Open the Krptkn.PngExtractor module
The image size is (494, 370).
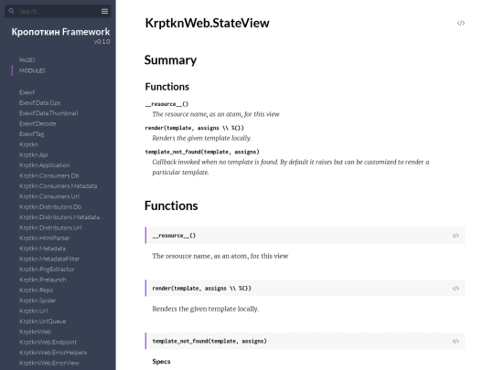(x=47, y=270)
